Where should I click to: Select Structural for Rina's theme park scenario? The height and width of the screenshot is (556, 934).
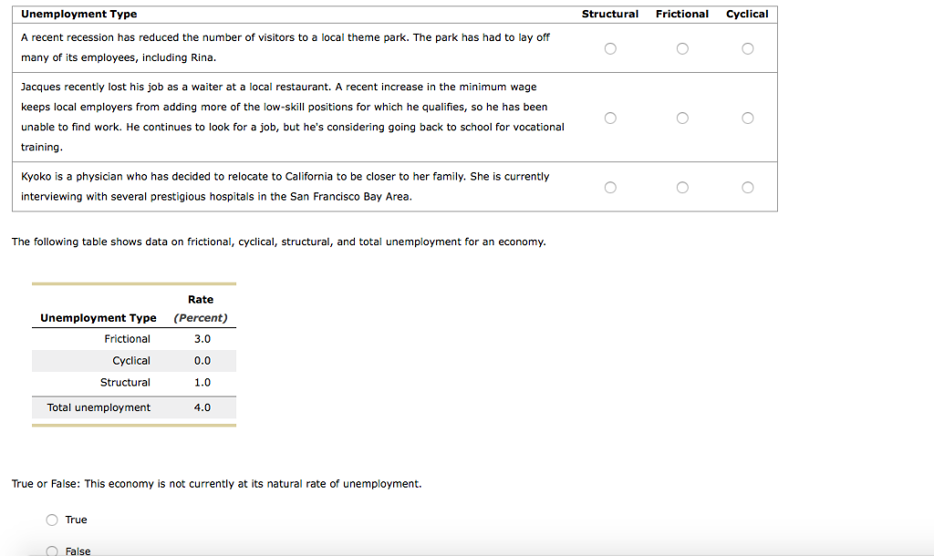tap(609, 47)
